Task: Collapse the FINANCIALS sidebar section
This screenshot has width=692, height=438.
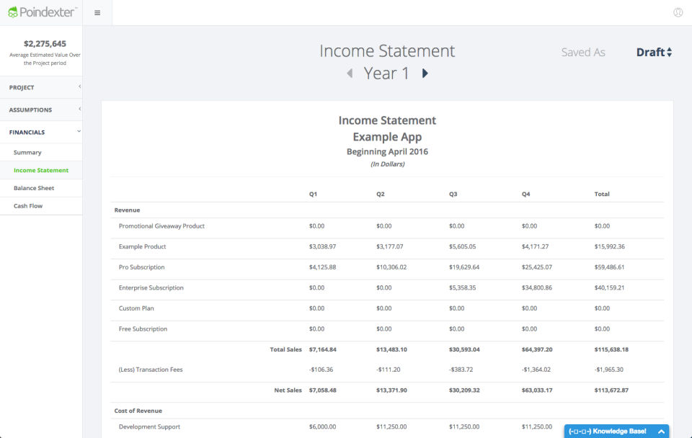Action: pyautogui.click(x=41, y=132)
